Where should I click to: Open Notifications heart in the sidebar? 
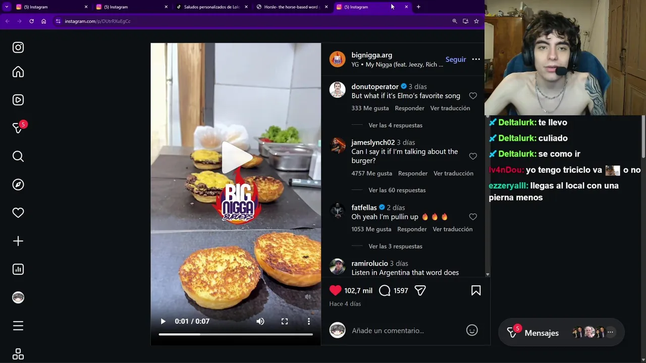pyautogui.click(x=18, y=213)
